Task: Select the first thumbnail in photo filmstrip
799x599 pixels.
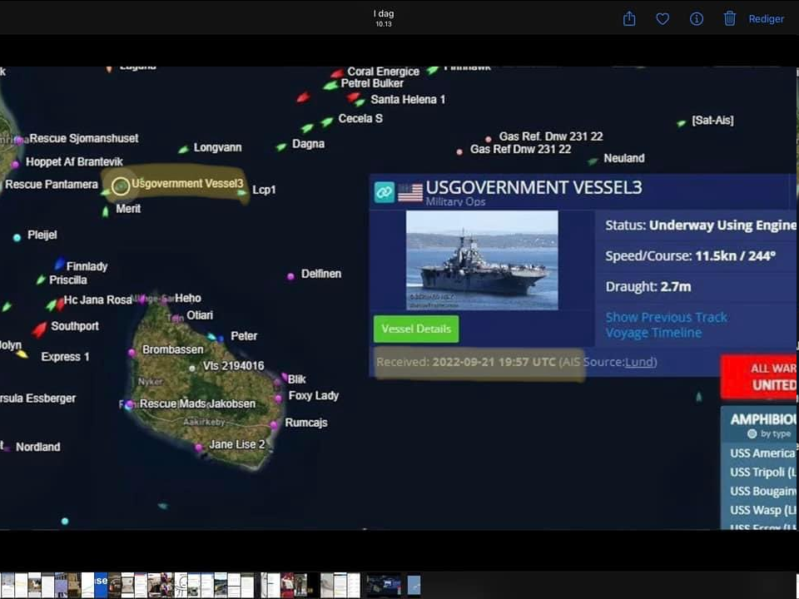Action: click(7, 585)
